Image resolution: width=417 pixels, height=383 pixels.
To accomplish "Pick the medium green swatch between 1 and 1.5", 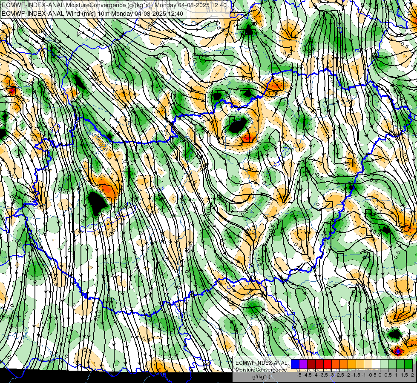I will (x=400, y=364).
